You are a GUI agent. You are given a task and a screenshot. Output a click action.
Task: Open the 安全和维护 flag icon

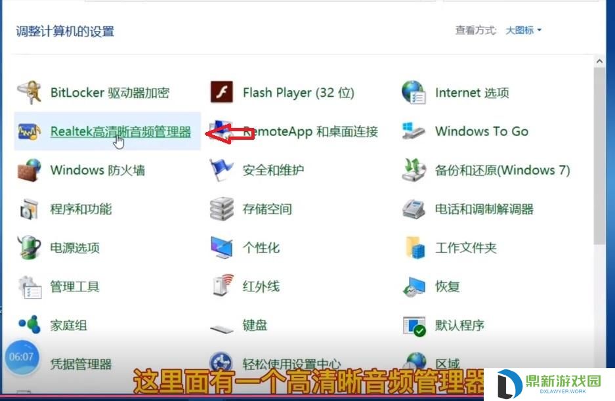tap(222, 170)
